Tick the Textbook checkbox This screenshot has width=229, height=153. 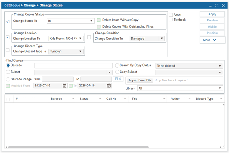click(171, 20)
